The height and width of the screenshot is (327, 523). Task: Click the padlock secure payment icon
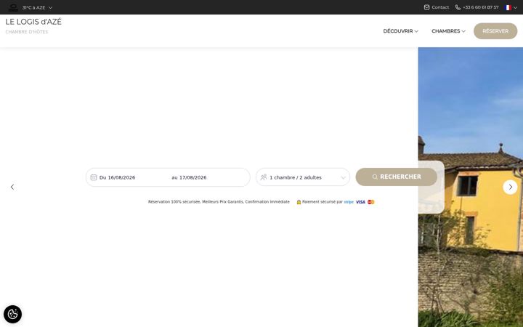[x=299, y=202]
